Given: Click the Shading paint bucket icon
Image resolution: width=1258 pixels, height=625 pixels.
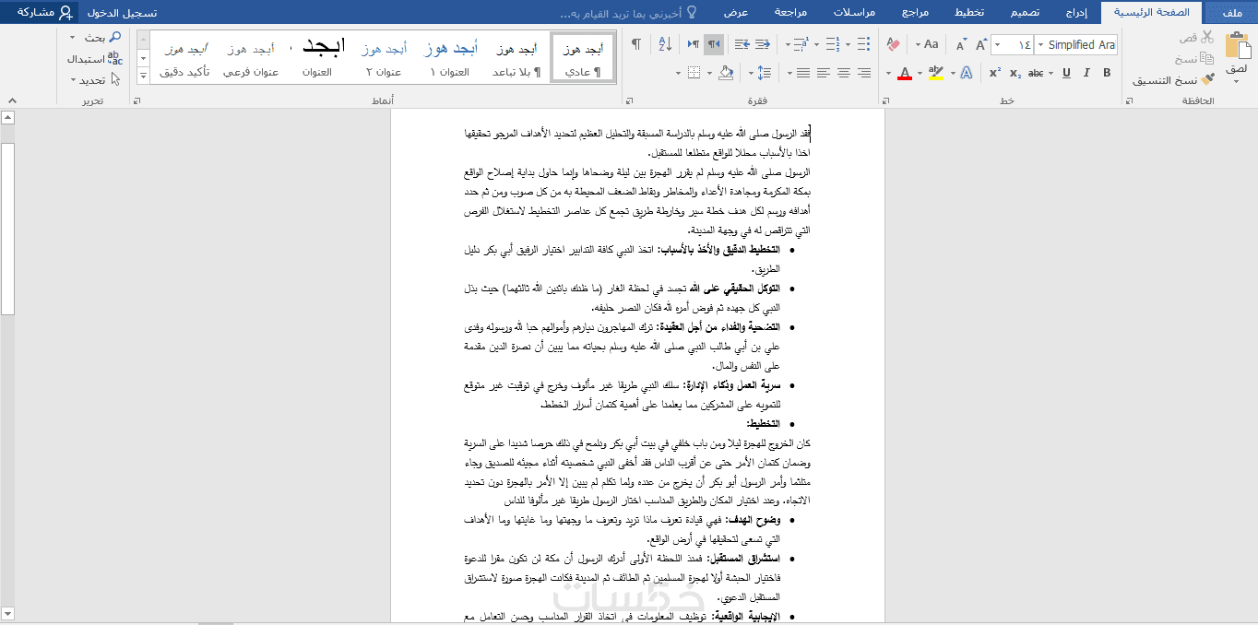Looking at the screenshot, I should (725, 73).
